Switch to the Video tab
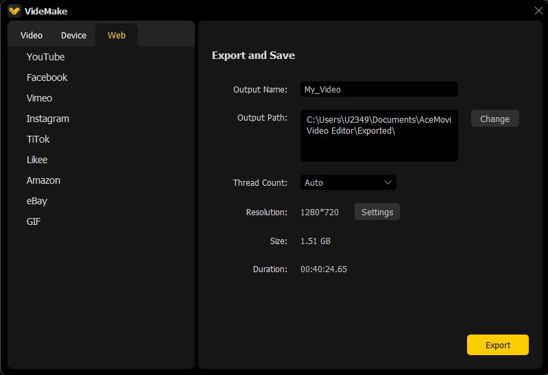Viewport: 548px width, 375px height. 32,35
